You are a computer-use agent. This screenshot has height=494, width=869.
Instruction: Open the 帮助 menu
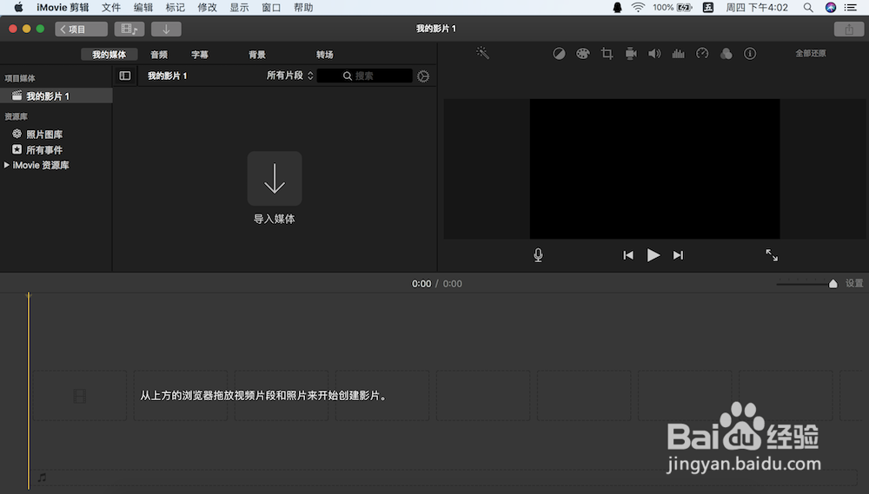tap(303, 7)
